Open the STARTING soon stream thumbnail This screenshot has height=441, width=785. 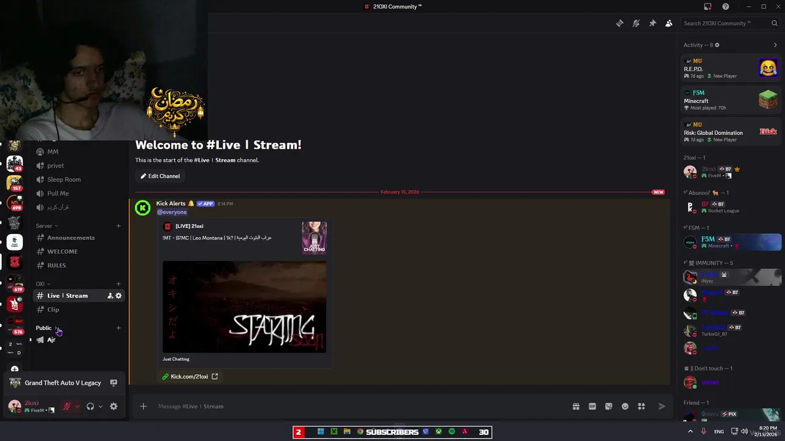244,307
